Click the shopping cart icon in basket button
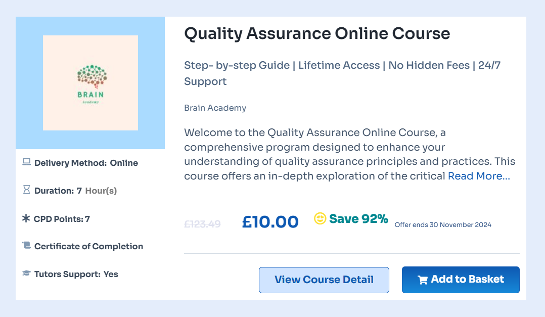The height and width of the screenshot is (317, 545). (x=423, y=280)
